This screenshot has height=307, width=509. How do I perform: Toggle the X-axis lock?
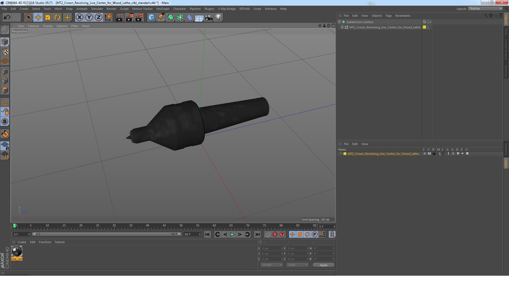[x=79, y=17]
